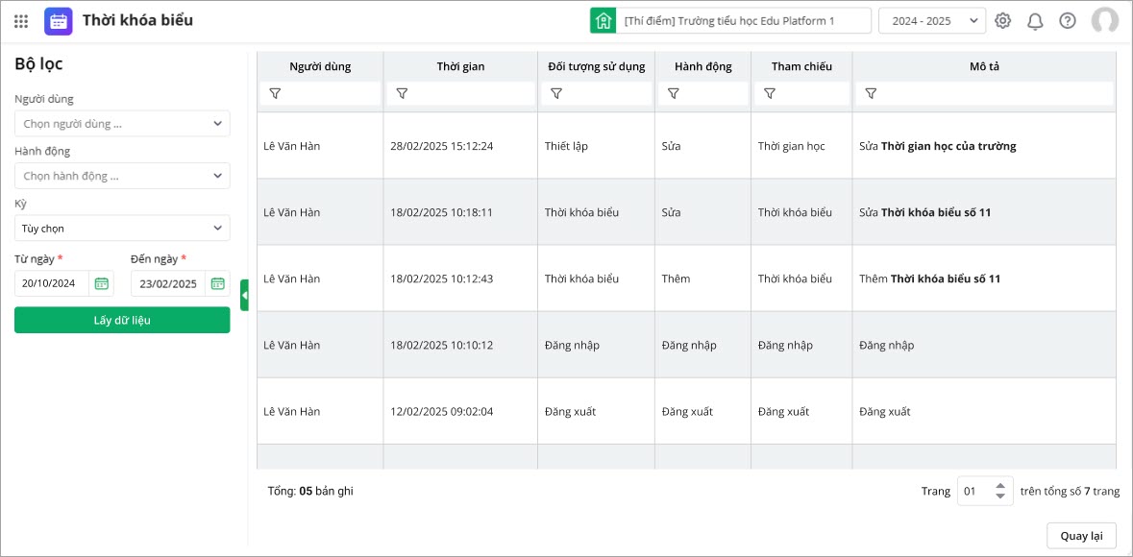Expand the Chọn hành động dropdown
1133x557 pixels.
(x=122, y=176)
